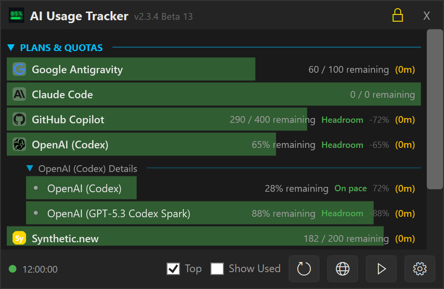Click the 65% remaining value

coord(283,144)
